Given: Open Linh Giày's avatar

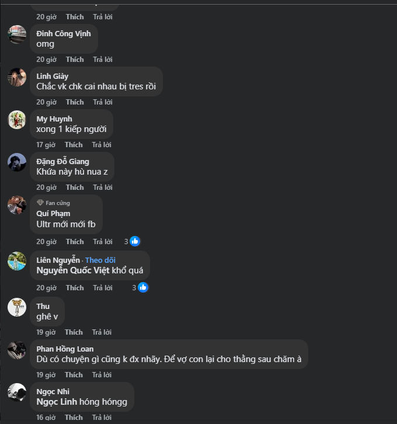Looking at the screenshot, I should tap(17, 77).
